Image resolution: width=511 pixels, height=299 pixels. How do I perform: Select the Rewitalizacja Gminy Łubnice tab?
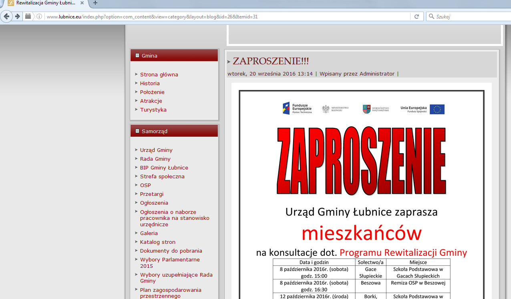tap(46, 3)
